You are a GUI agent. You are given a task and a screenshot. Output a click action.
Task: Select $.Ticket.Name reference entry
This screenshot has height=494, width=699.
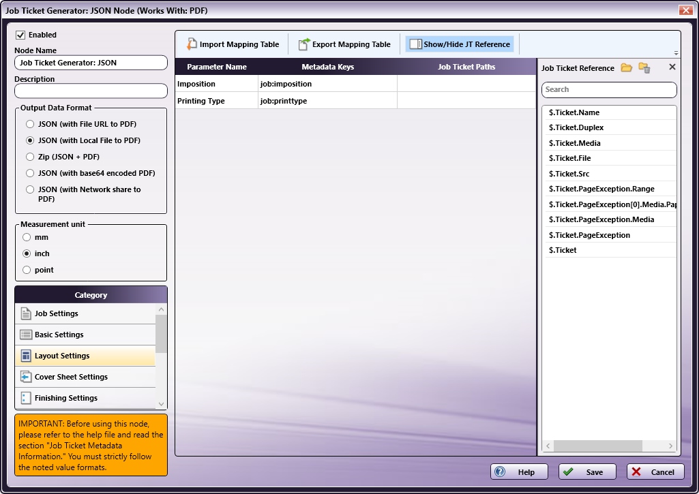click(x=611, y=112)
